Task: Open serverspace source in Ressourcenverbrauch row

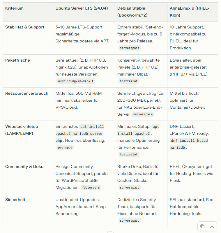Action: coord(143,114)
